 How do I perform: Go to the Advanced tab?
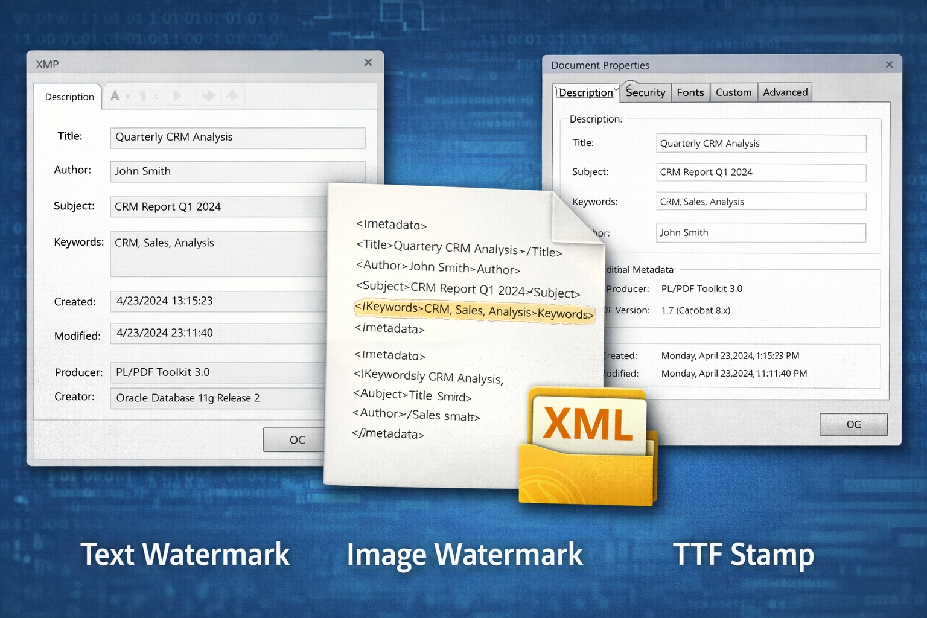point(785,92)
